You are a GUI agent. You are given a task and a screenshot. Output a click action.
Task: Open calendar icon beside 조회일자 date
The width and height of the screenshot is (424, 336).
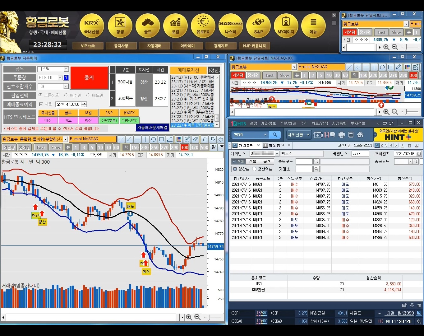(x=419, y=154)
